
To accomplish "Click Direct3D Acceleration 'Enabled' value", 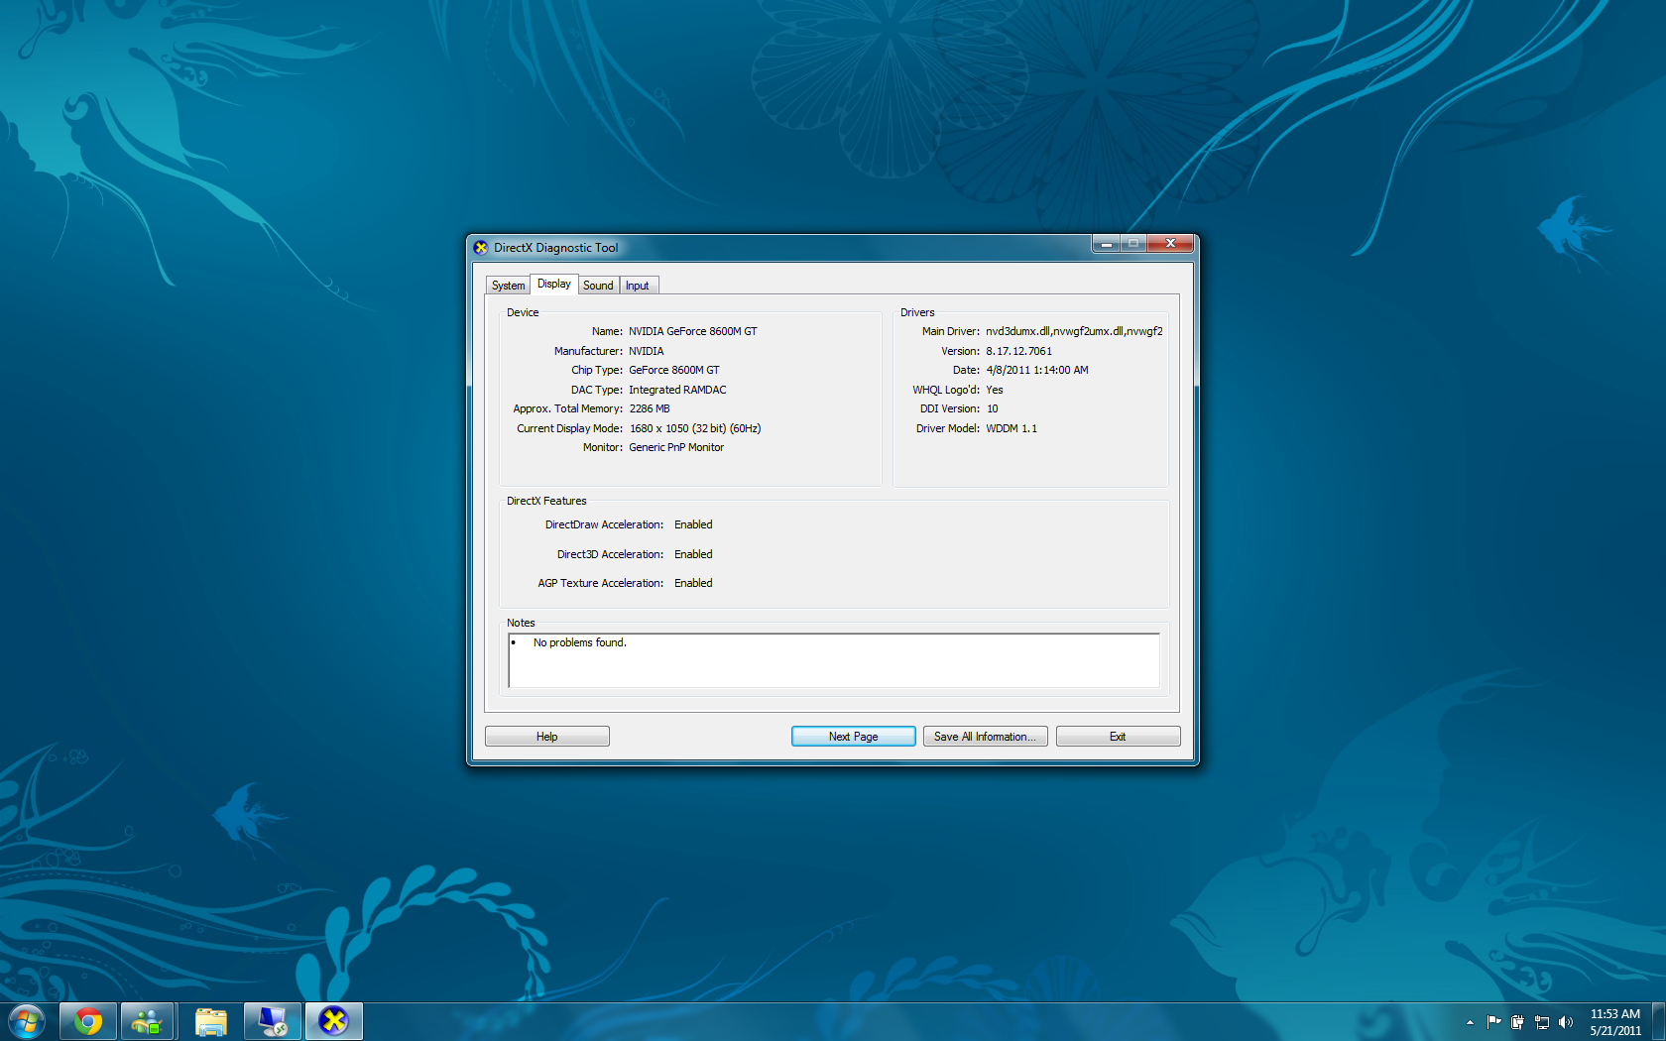I will [x=693, y=554].
